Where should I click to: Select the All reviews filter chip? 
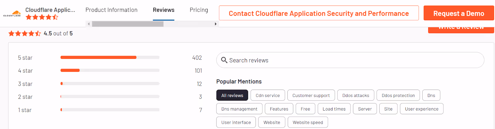(232, 95)
